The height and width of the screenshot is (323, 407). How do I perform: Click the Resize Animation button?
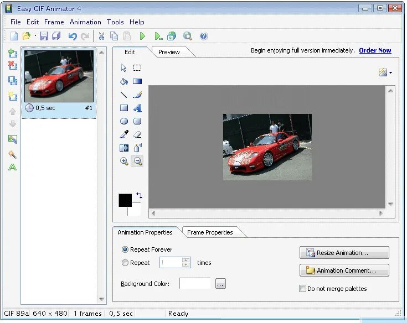coord(344,253)
